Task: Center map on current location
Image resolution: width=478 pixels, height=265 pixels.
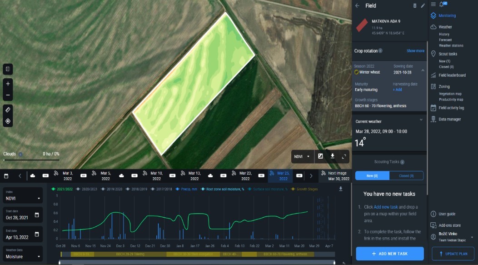Action: [x=8, y=121]
